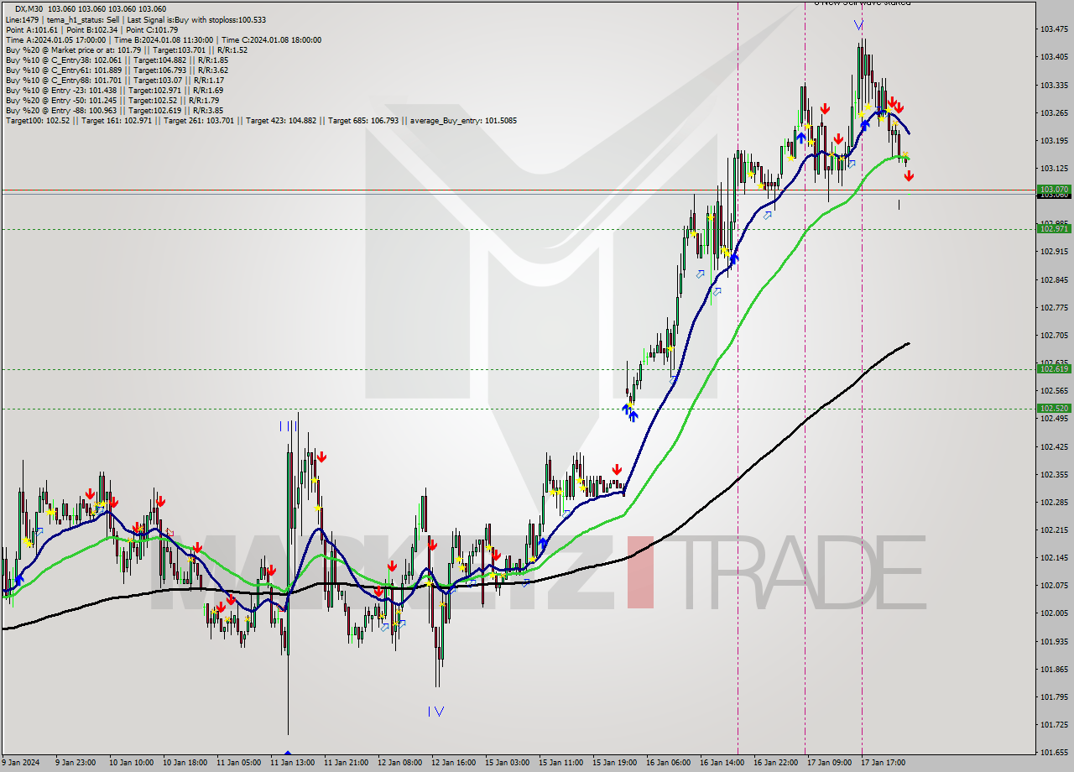Select the '16 Jan 14:00' time label
This screenshot has width=1074, height=772.
coord(722,763)
